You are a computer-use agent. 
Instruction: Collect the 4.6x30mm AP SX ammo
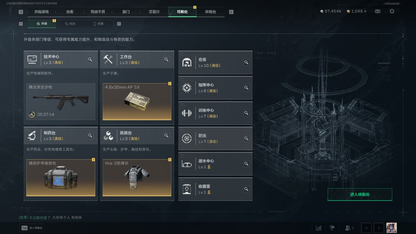pyautogui.click(x=137, y=102)
